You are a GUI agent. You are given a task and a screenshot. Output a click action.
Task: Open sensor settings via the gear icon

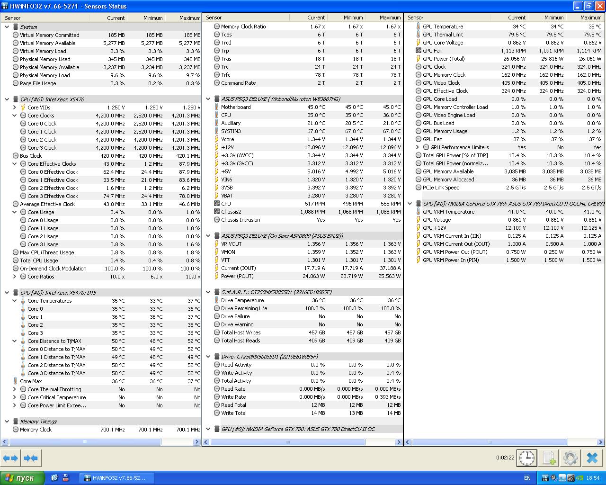570,458
